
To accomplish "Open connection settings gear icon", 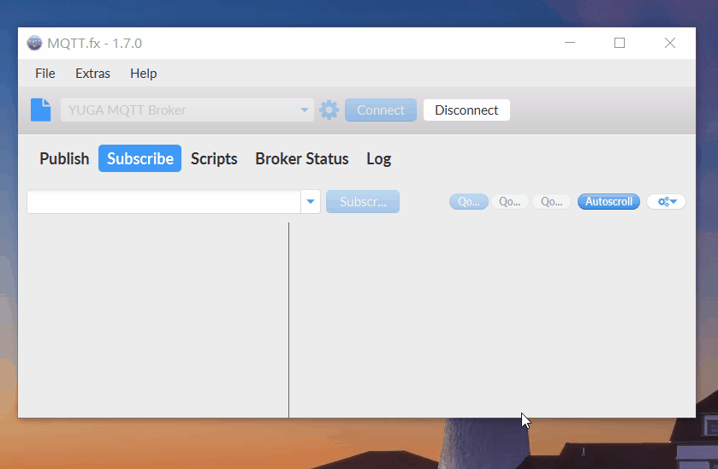I will (329, 110).
